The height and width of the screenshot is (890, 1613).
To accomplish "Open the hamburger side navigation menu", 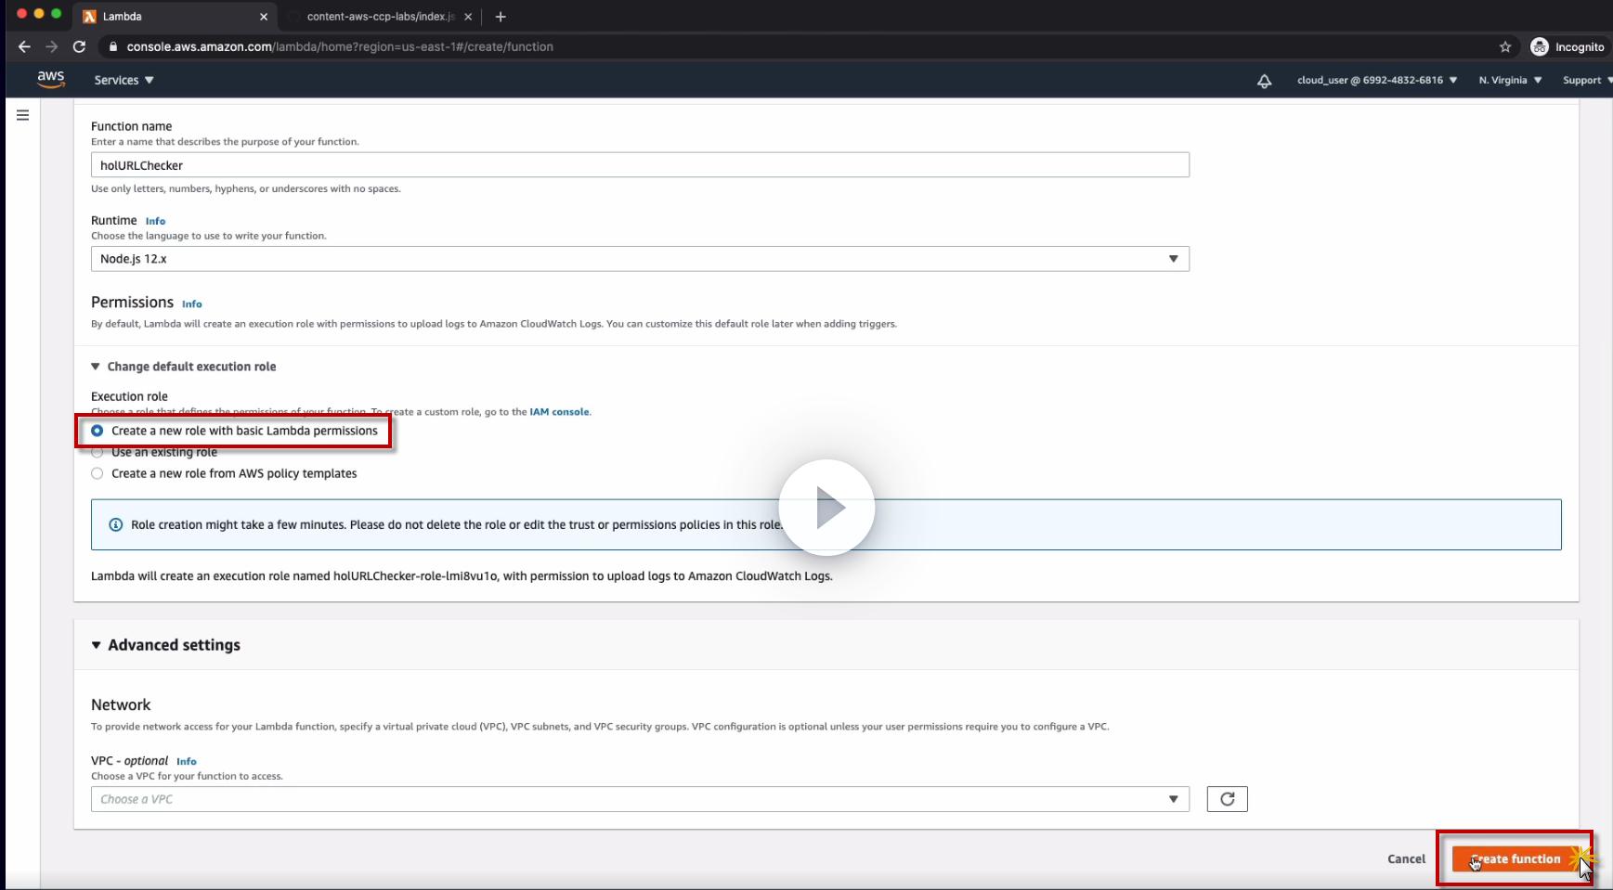I will coord(23,115).
